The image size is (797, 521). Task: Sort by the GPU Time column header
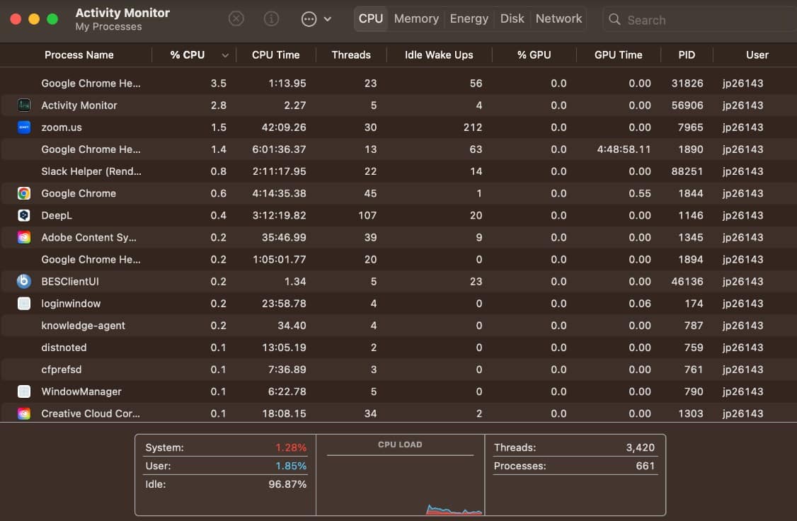pos(618,55)
